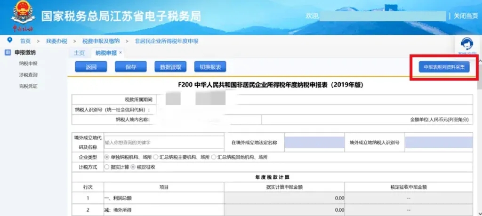482x216 pixels.
Task: Click the 一、利润总额 row label
Action: [118, 198]
